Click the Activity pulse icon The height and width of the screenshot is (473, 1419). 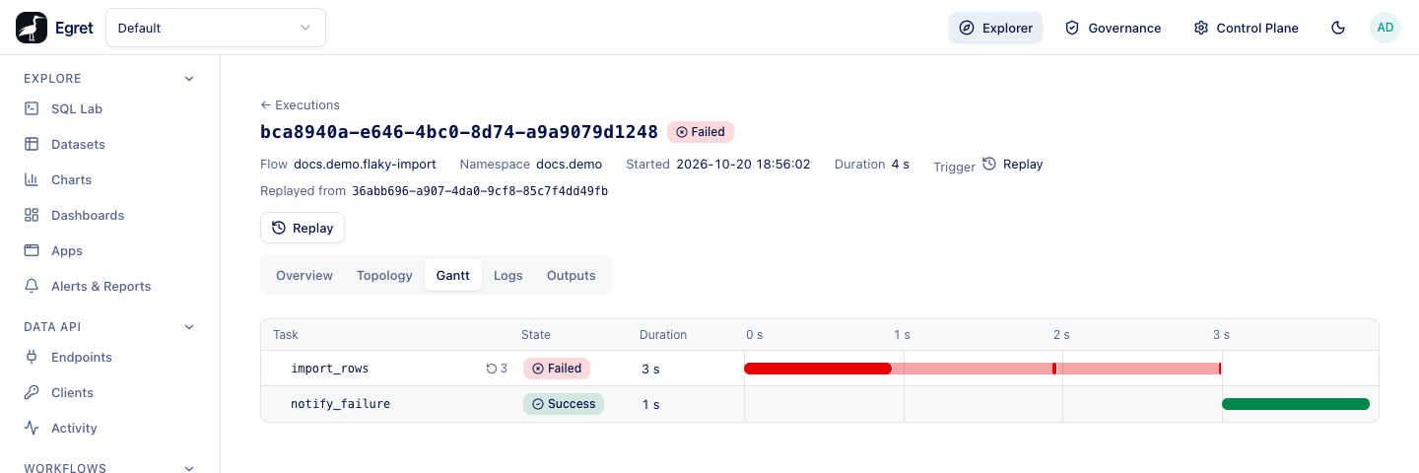coord(32,428)
